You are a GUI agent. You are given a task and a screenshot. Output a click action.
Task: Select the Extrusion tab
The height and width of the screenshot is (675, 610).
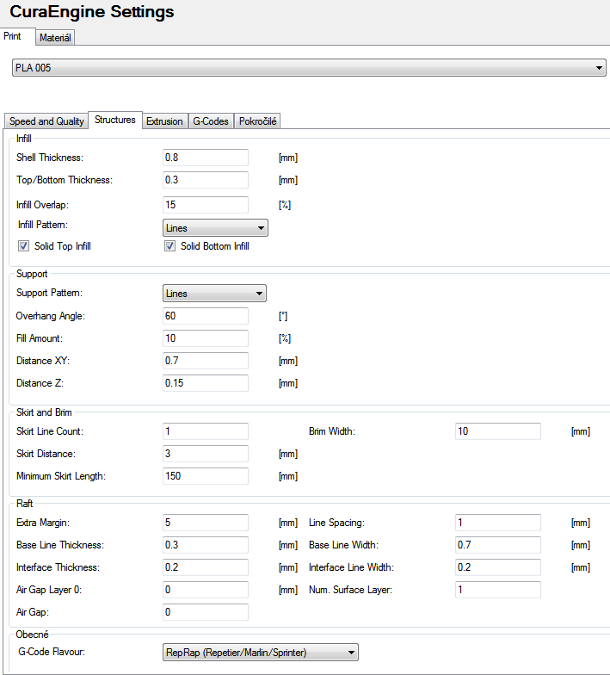click(164, 121)
